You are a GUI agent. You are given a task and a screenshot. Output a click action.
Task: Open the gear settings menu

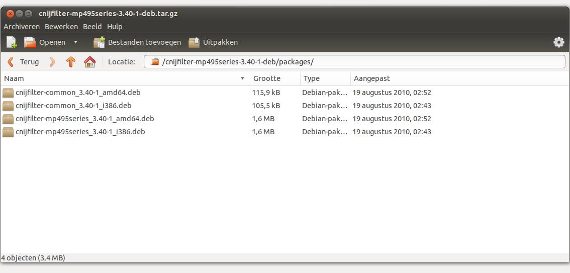coord(559,42)
